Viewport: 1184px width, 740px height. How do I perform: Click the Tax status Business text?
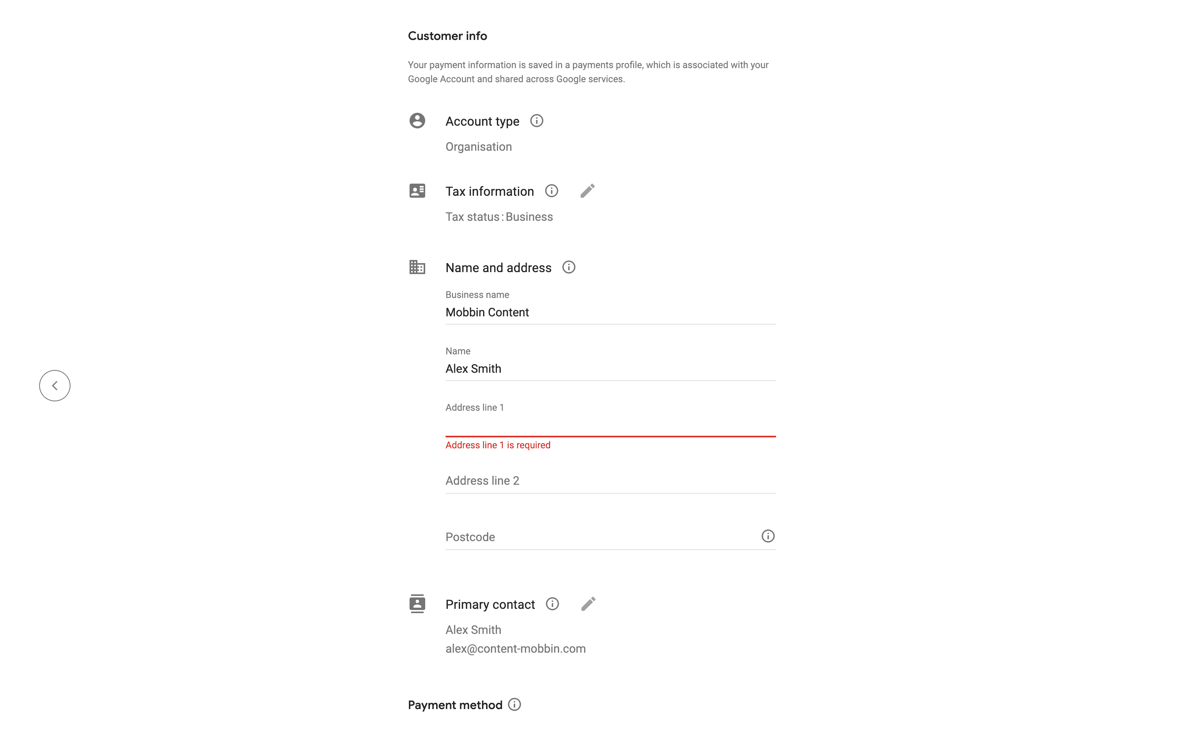click(499, 217)
